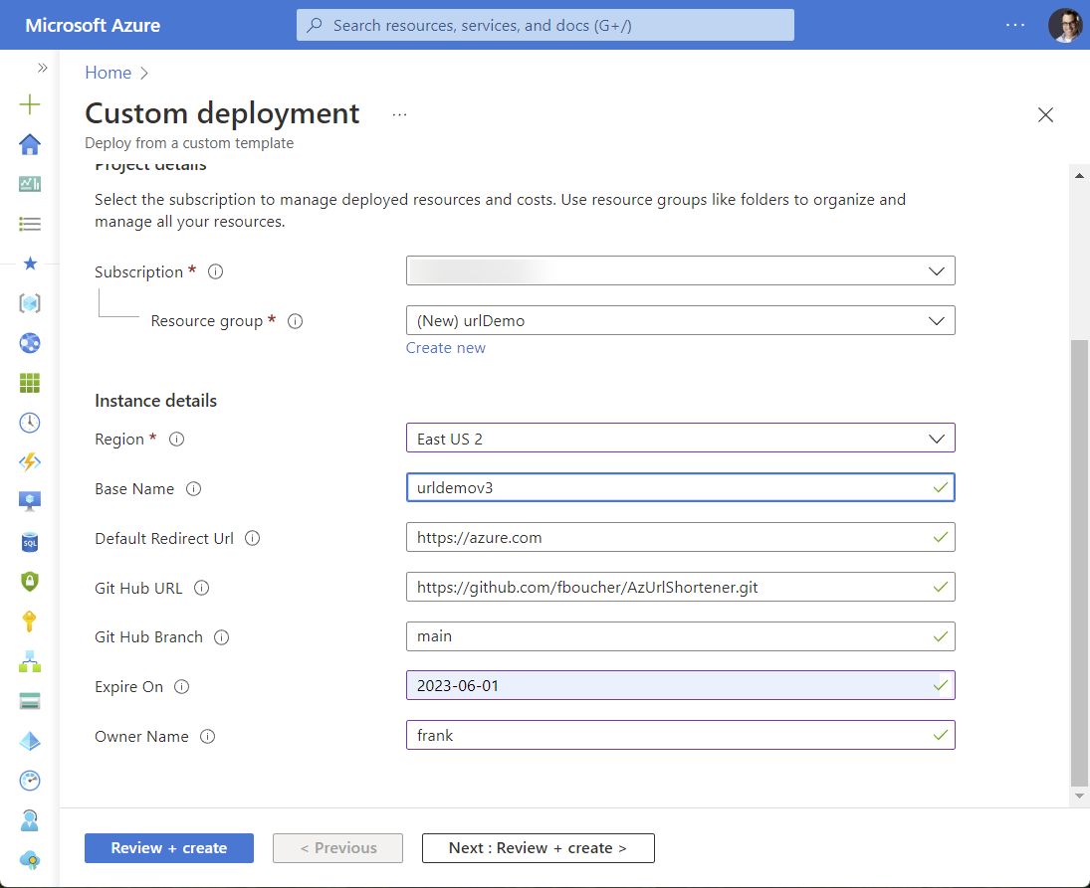Viewport: 1090px width, 888px height.
Task: Open the Dashboard icon
Action: coord(29,183)
